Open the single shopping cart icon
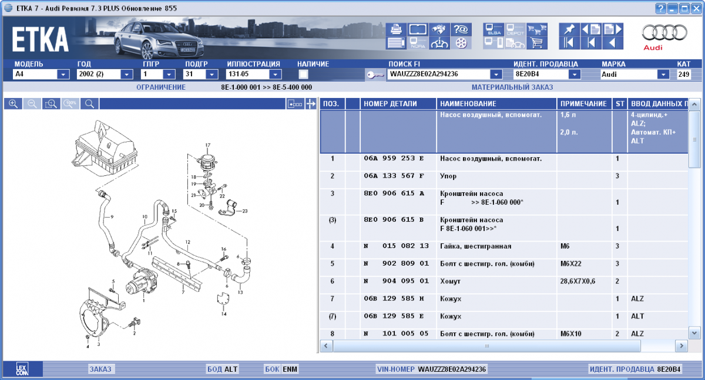Screen dimensions: 705x380 (537, 43)
